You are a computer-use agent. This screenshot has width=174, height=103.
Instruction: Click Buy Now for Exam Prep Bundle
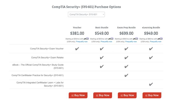coord(127,95)
